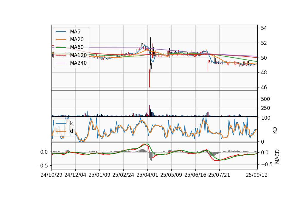
Task: Click the tallest volume bar near 25/04/01
Action: (150, 111)
